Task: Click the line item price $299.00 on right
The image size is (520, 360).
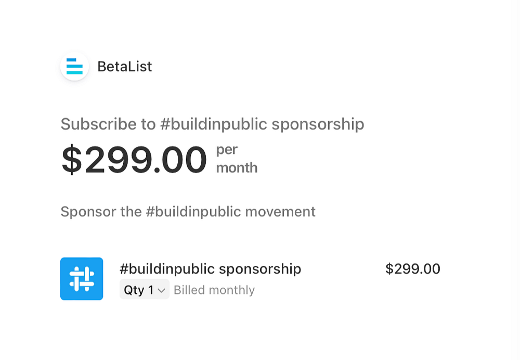Action: (x=413, y=269)
